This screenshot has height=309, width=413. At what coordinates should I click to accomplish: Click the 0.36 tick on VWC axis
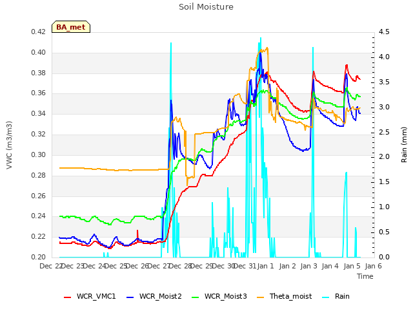(38, 93)
